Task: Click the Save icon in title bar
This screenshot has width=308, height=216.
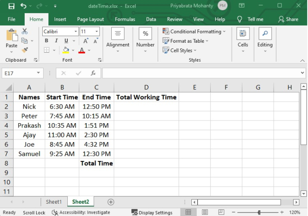Action: [x=11, y=6]
